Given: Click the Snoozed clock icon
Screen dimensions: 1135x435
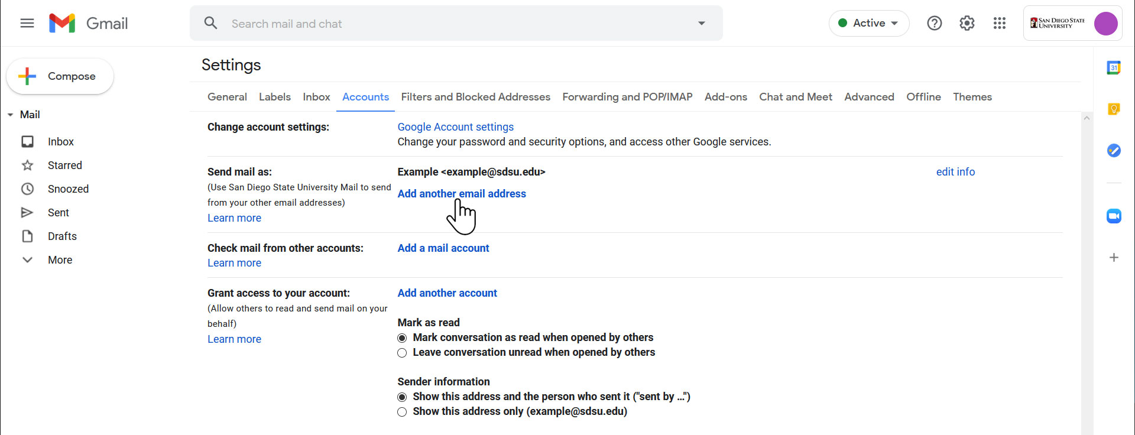Looking at the screenshot, I should (x=27, y=189).
